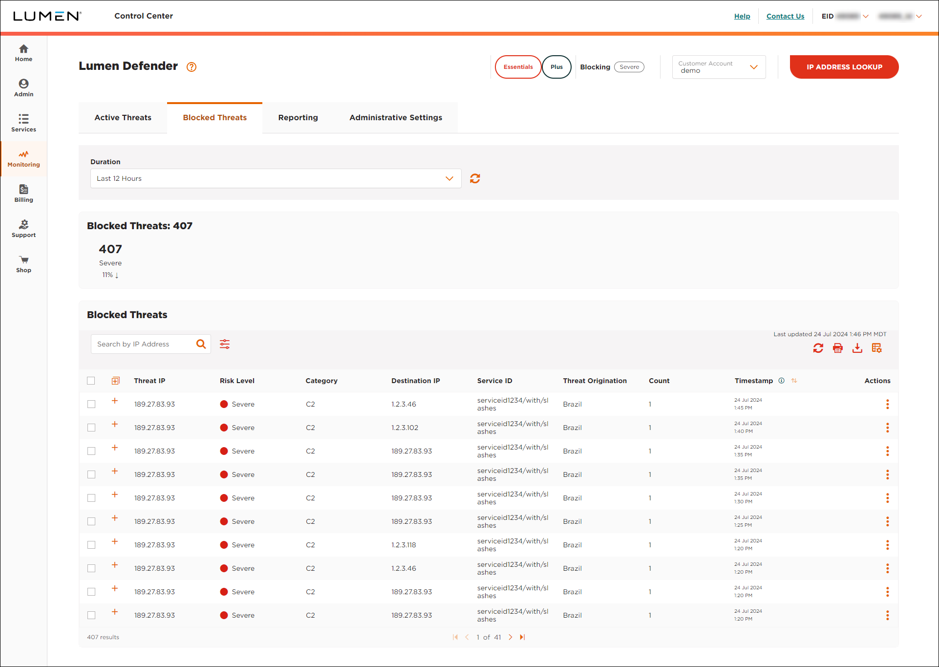Open Monitoring in sidebar
Viewport: 939px width, 667px height.
tap(23, 159)
